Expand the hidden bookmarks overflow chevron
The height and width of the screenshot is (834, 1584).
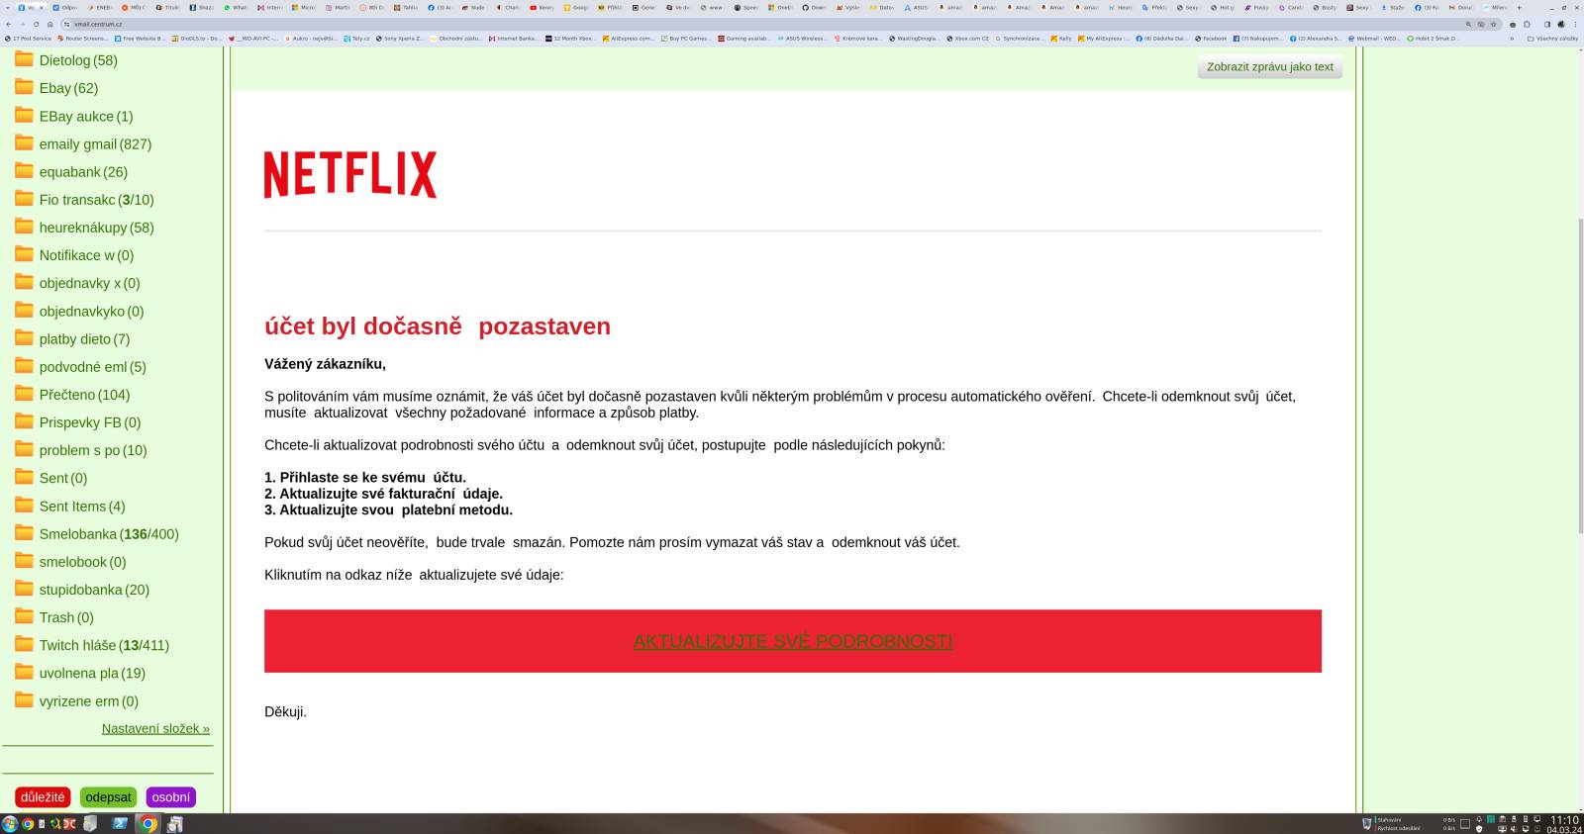(1512, 39)
